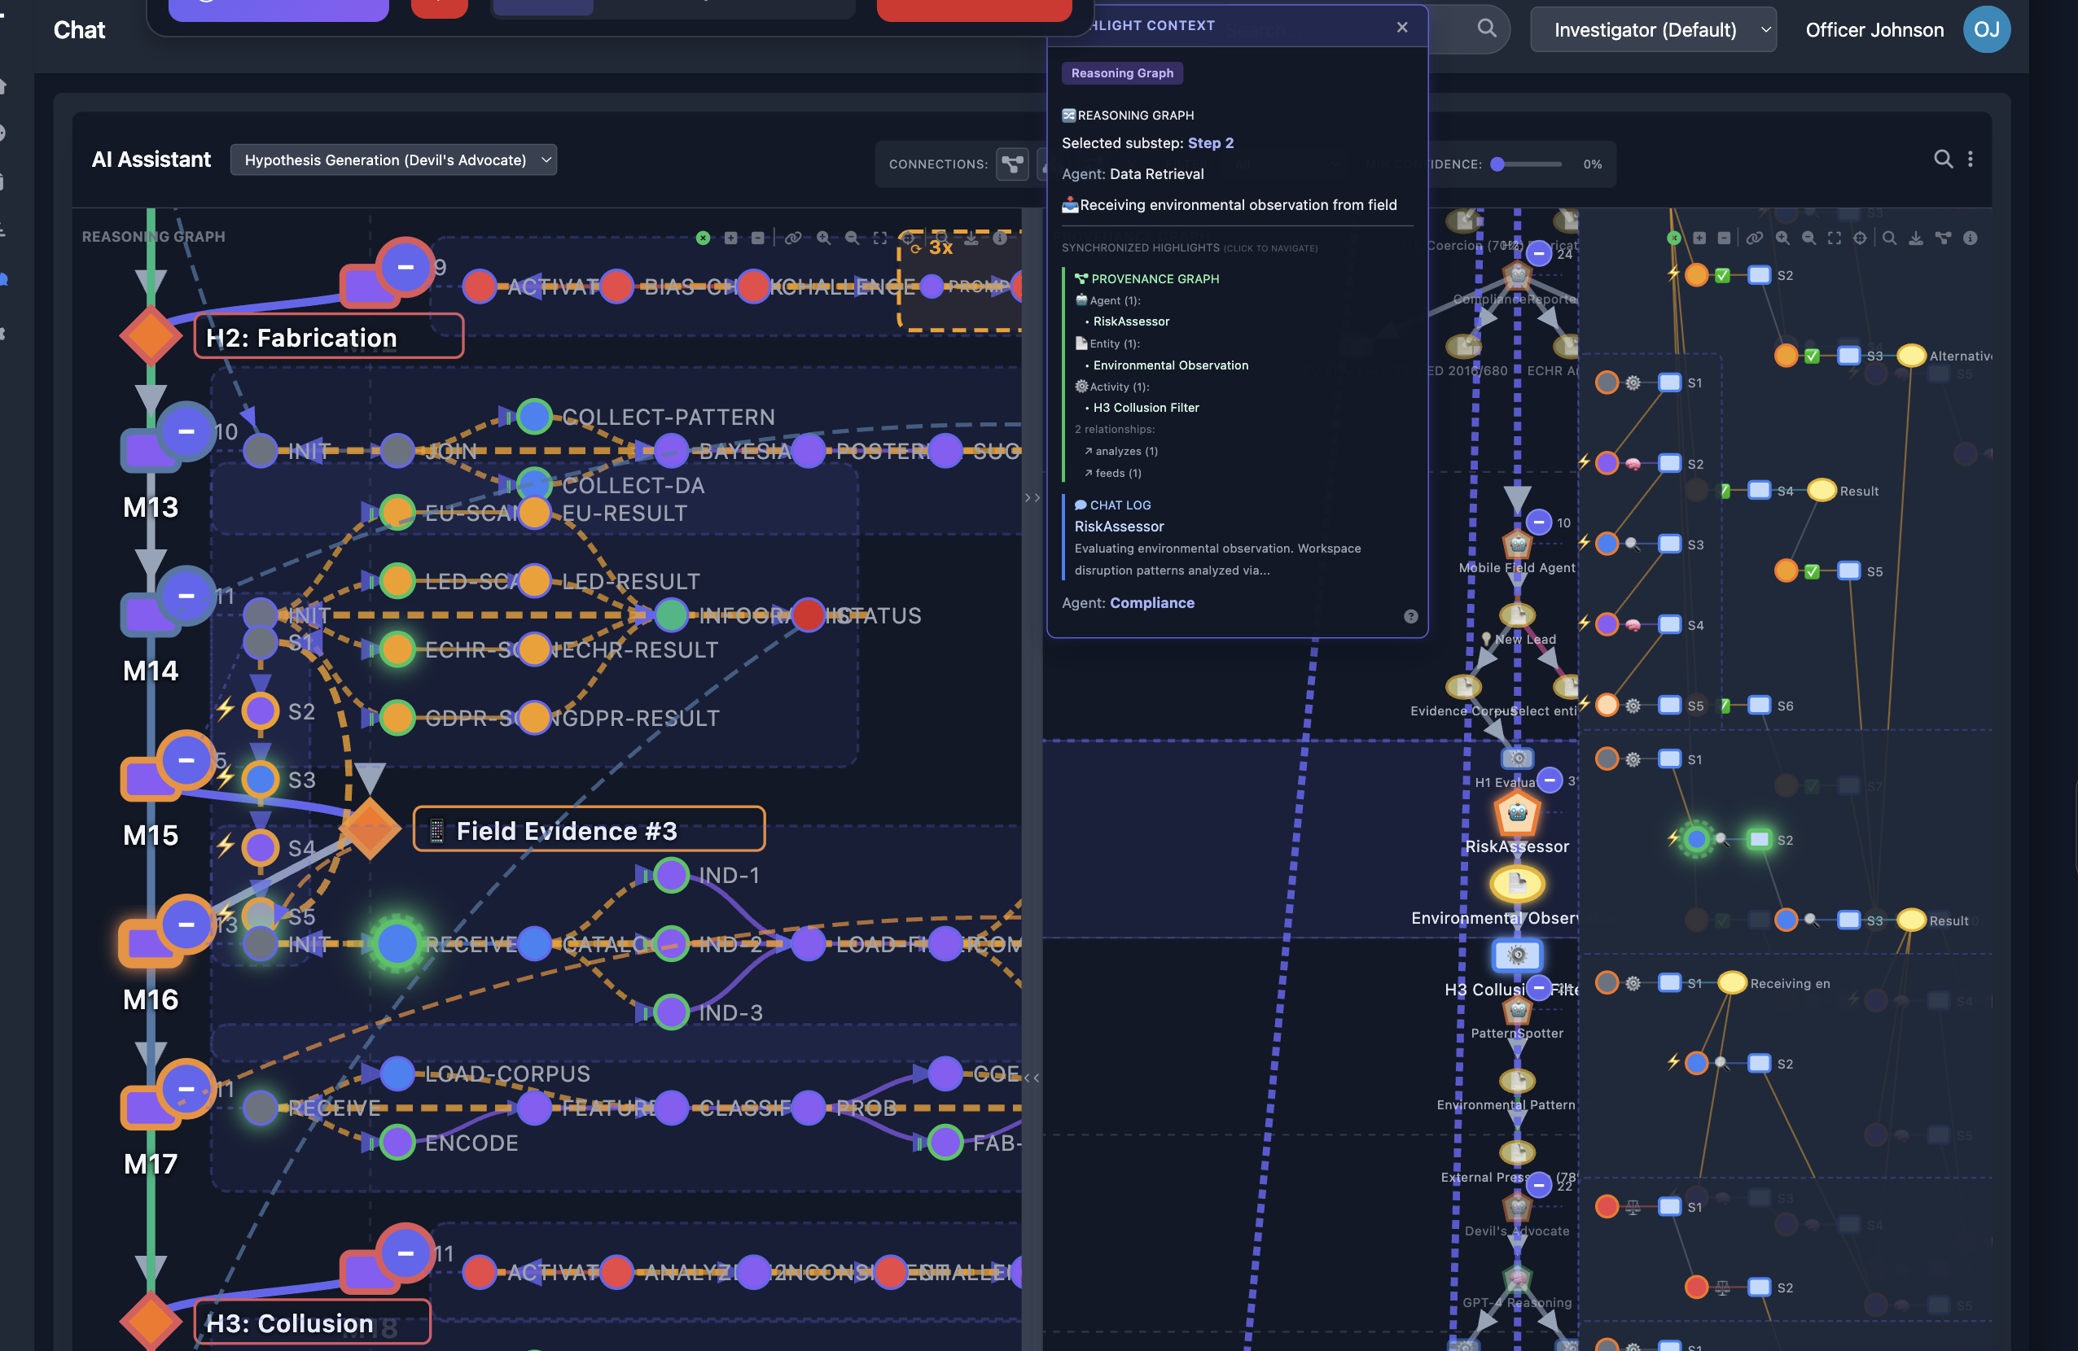Screen dimensions: 2078x1351
Task: Select the IND-1 node
Action: point(672,874)
